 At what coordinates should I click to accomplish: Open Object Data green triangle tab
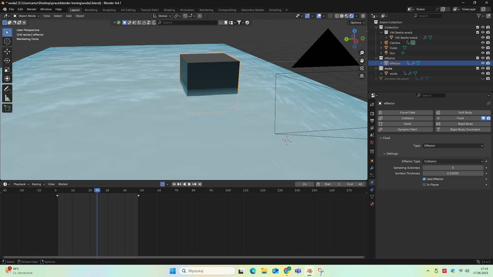(x=372, y=197)
